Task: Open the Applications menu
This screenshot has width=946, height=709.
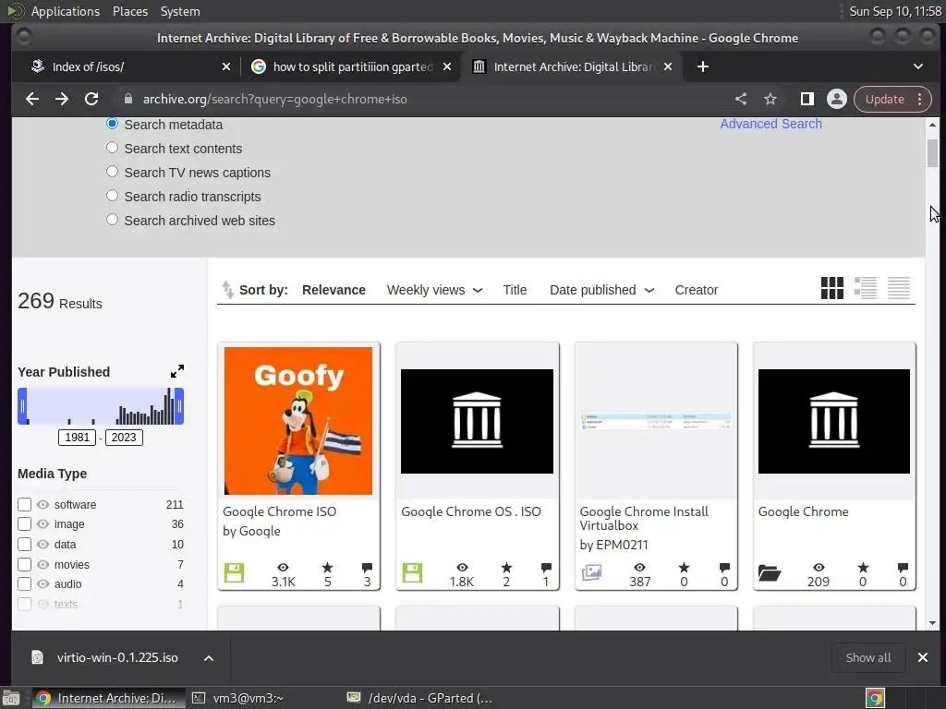Action: (x=66, y=11)
